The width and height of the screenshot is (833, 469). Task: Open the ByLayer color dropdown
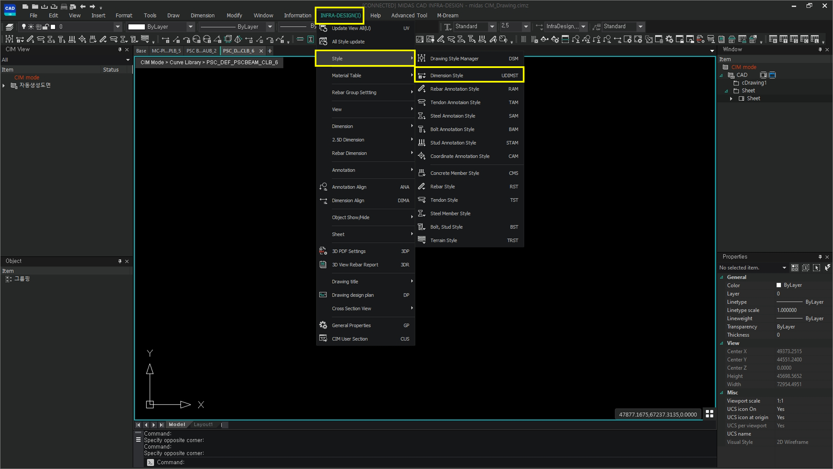point(191,27)
